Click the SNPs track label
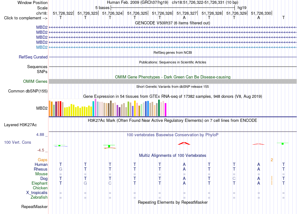This screenshot has width=297, height=214. [42, 72]
